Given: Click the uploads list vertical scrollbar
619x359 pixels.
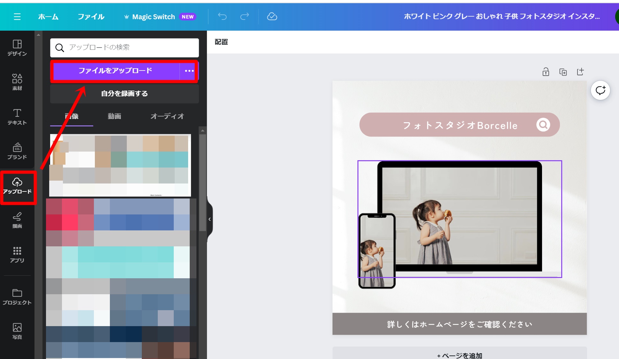Looking at the screenshot, I should (x=203, y=183).
